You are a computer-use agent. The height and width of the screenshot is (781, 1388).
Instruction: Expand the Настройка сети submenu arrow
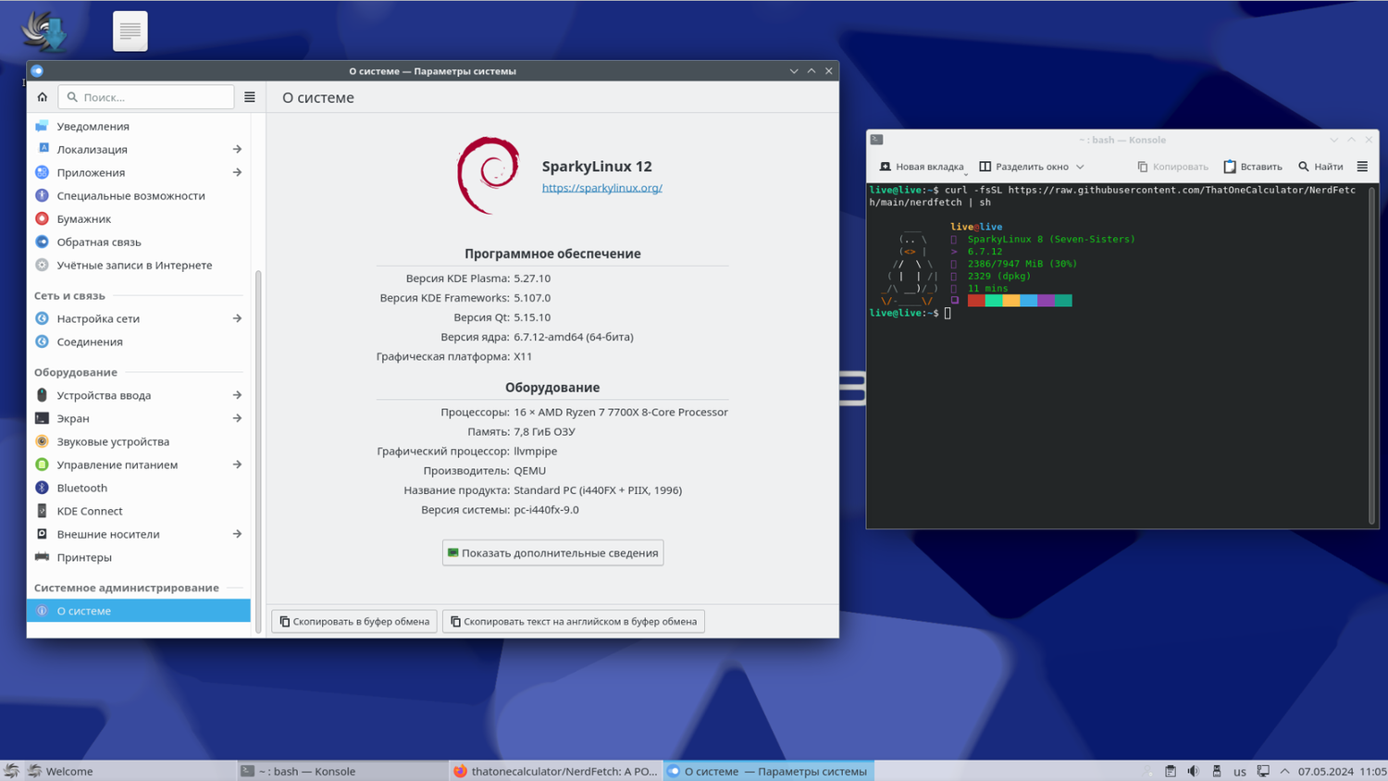click(237, 318)
